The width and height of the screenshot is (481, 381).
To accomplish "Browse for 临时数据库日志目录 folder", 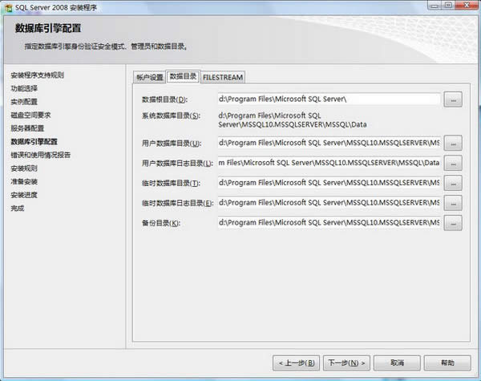I will (453, 203).
